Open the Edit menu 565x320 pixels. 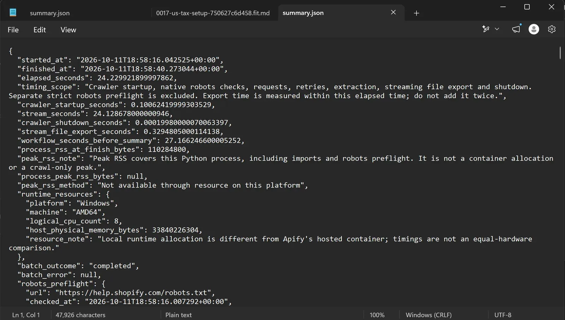[x=40, y=30]
